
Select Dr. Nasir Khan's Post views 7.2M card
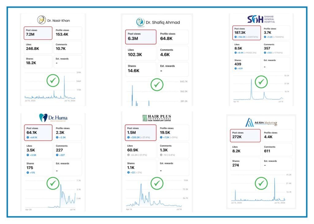pyautogui.click(x=38, y=33)
